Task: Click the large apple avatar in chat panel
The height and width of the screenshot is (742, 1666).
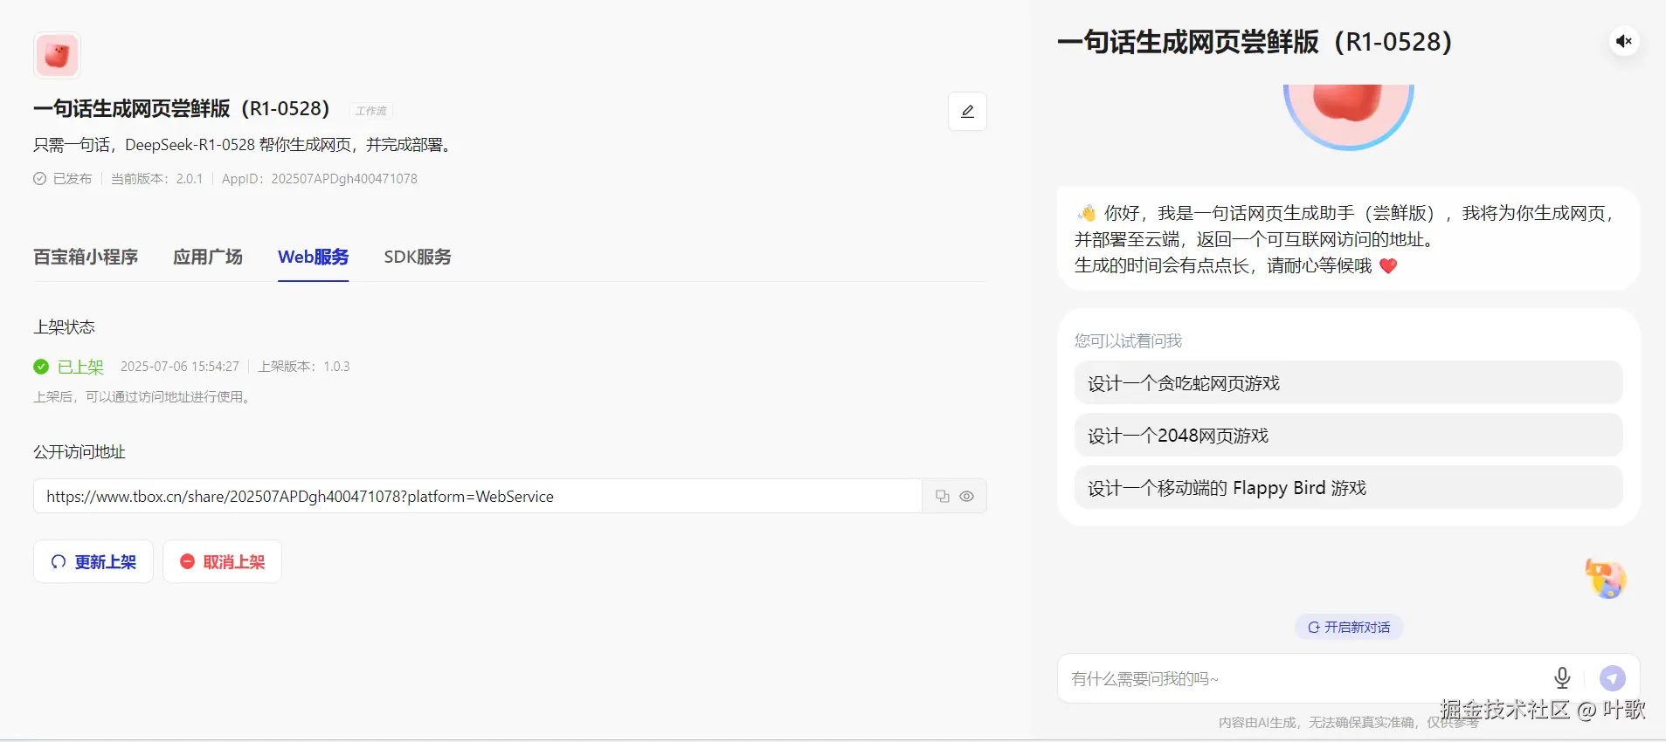Action: 1348,116
